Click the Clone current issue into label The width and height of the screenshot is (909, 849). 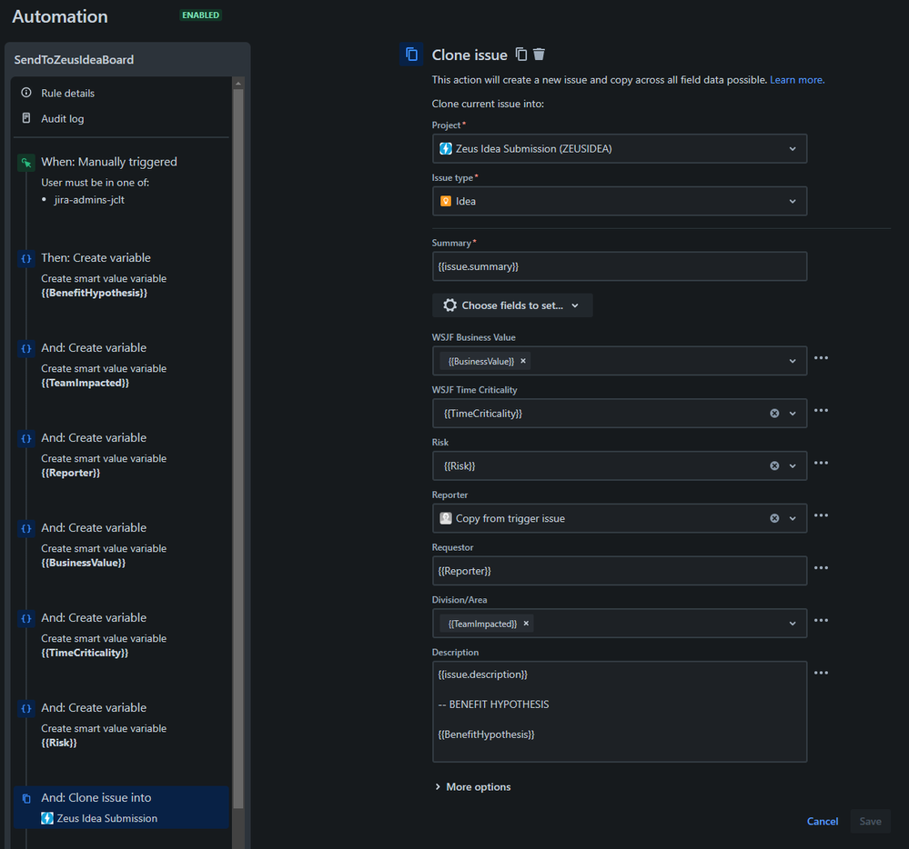[488, 104]
